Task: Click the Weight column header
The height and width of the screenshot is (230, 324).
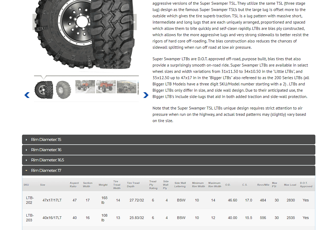Action: tap(103, 185)
